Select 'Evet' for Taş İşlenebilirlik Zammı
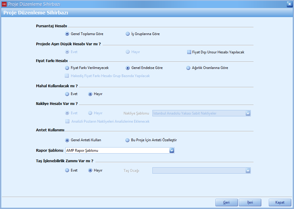The image size is (294, 209). [x=67, y=170]
